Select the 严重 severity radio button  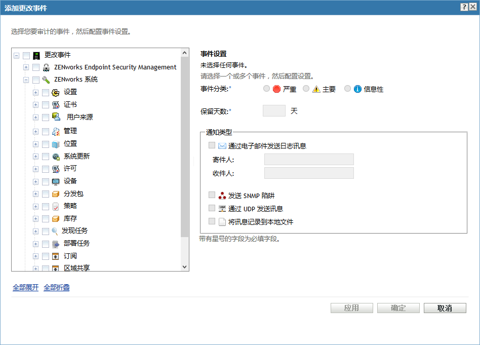tap(267, 89)
